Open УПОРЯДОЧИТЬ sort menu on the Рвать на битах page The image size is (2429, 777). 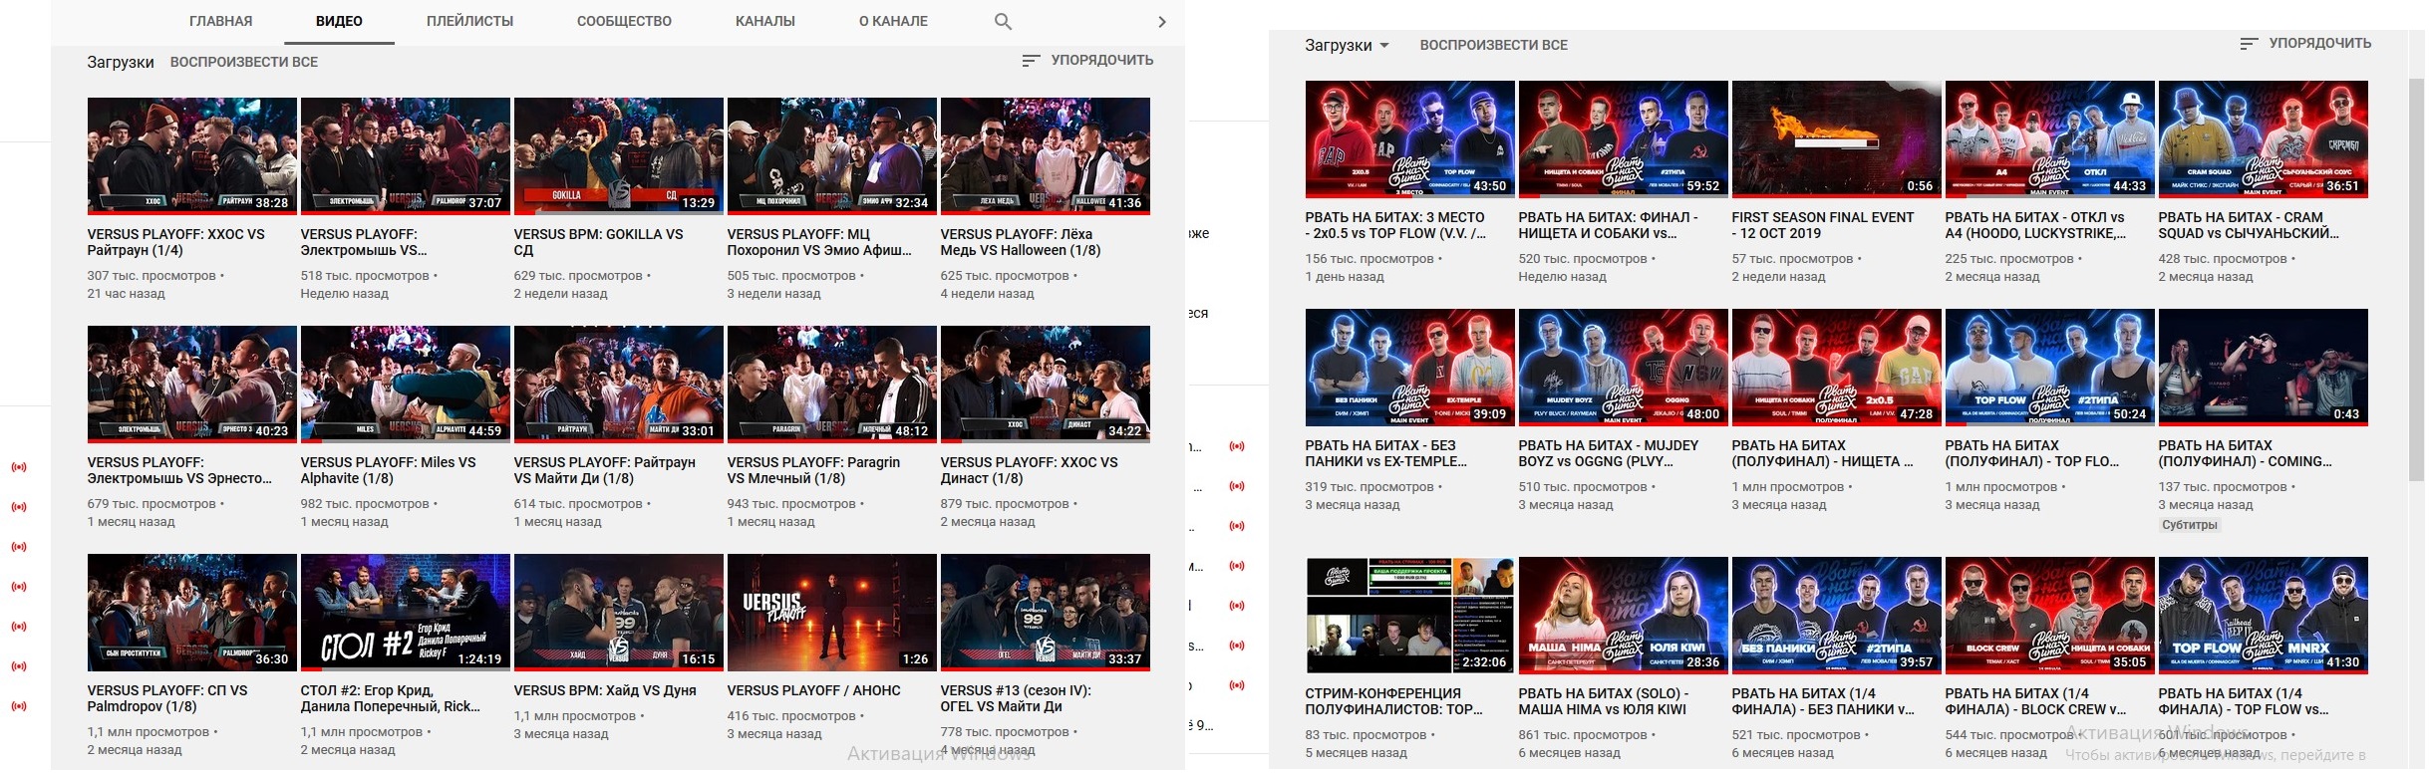coord(2304,43)
